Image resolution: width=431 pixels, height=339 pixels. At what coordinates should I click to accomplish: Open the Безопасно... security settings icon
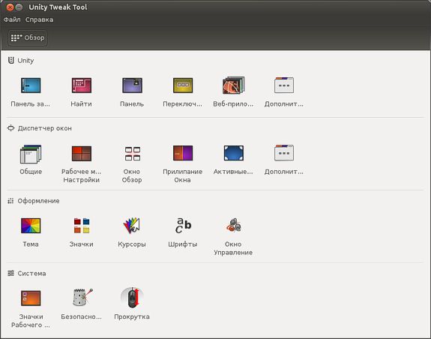pyautogui.click(x=82, y=298)
